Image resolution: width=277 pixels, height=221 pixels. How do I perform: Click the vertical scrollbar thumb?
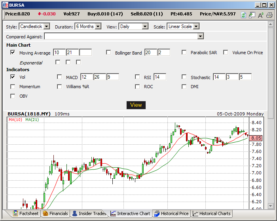pyautogui.click(x=270, y=73)
